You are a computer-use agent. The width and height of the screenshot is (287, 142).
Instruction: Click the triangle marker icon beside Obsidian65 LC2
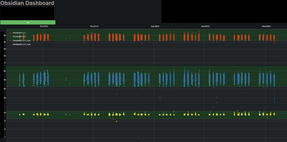coord(10,37)
